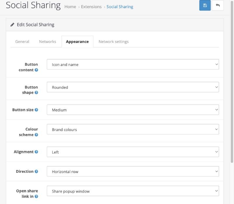Open the Network settings tab

click(113, 41)
